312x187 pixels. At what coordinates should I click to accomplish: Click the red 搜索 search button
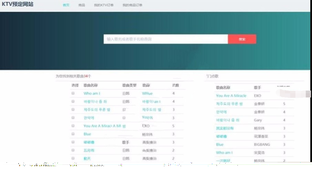coord(242,39)
